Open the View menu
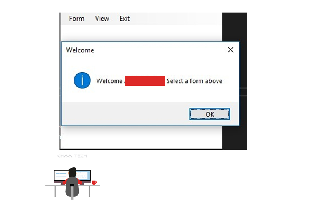Image resolution: width=323 pixels, height=205 pixels. (x=102, y=19)
